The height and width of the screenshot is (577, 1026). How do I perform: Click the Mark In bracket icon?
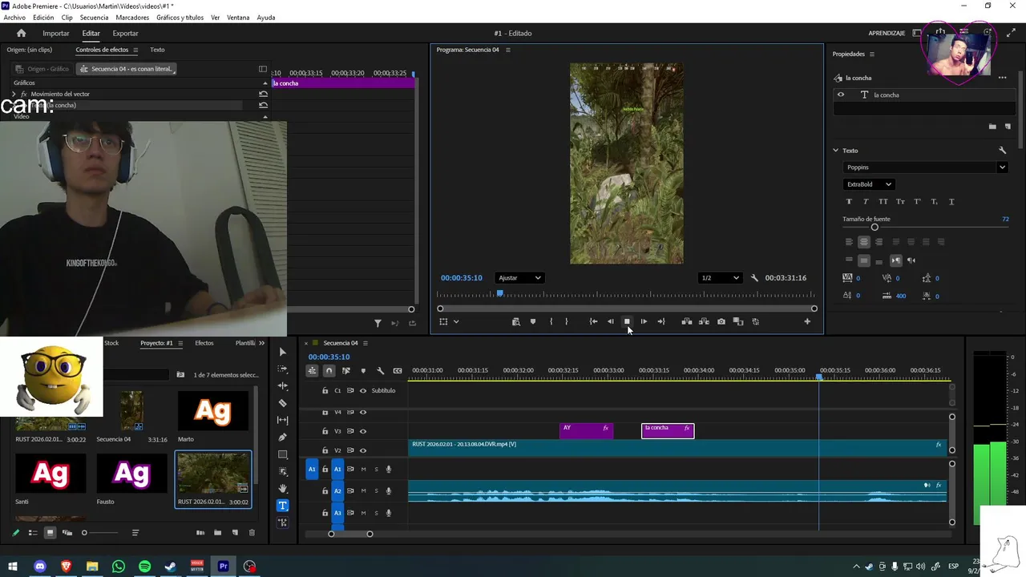(551, 321)
